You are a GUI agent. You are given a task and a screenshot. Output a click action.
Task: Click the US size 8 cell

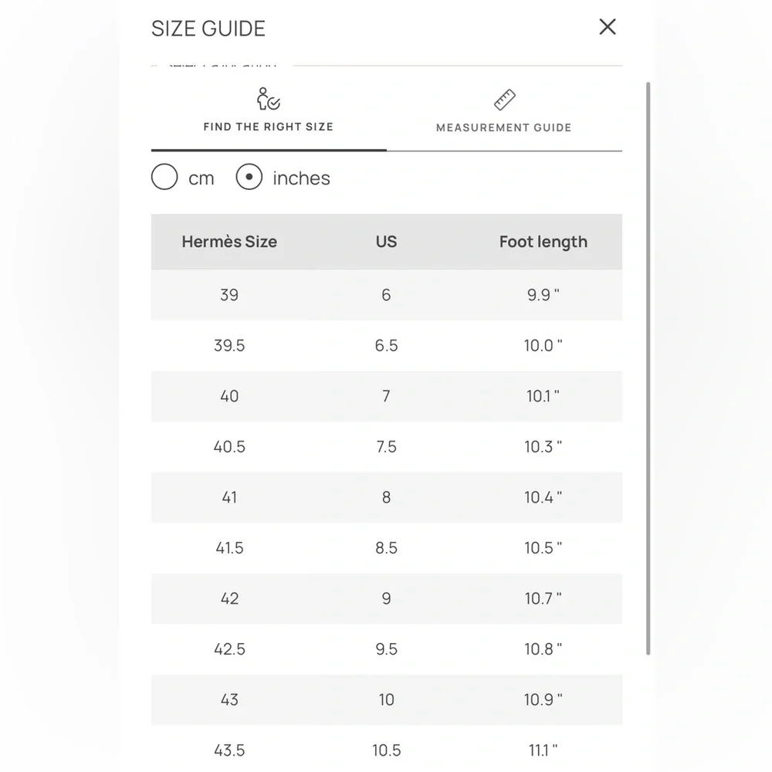(x=387, y=497)
